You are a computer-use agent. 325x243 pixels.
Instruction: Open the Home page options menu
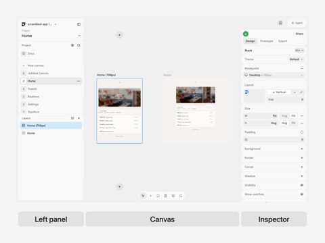pyautogui.click(x=79, y=36)
